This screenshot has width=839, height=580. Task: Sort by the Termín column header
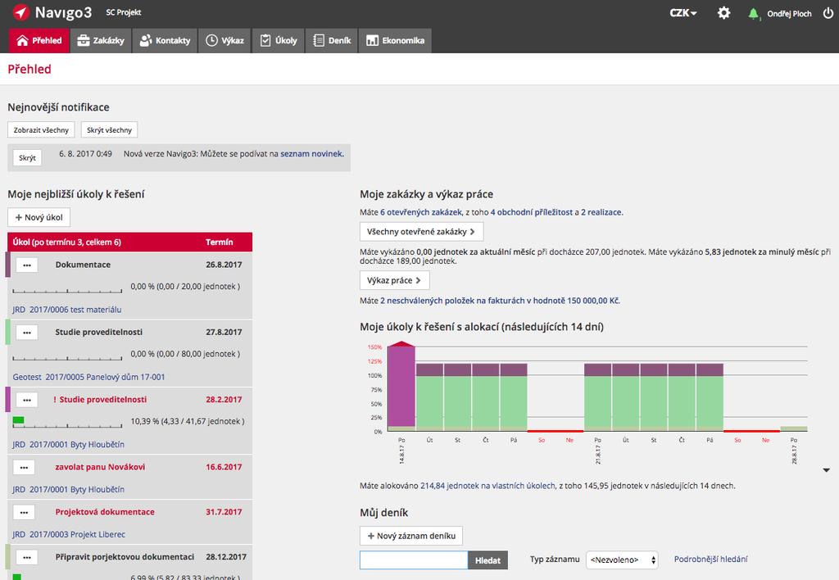pyautogui.click(x=220, y=242)
